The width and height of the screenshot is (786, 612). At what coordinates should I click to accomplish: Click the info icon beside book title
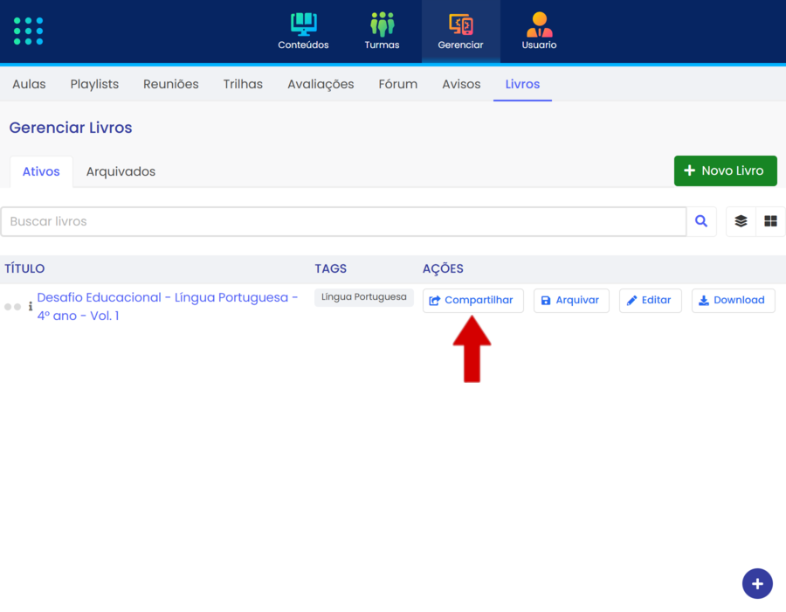(31, 307)
